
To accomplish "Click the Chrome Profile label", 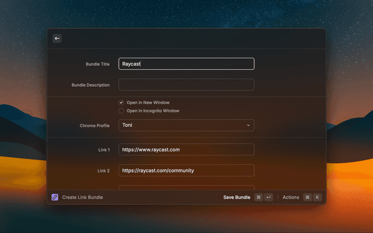I will click(x=94, y=125).
